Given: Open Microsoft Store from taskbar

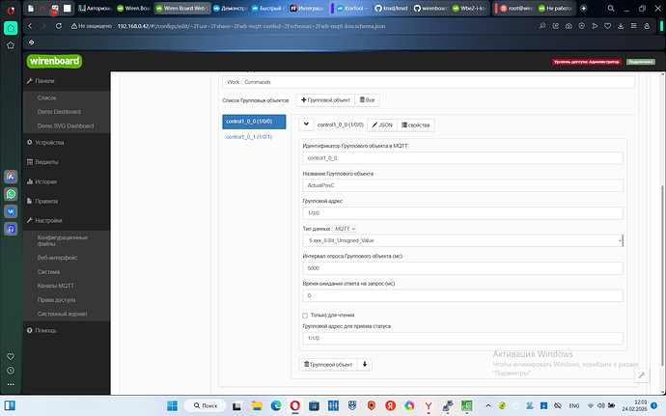Looking at the screenshot, I should (x=314, y=405).
